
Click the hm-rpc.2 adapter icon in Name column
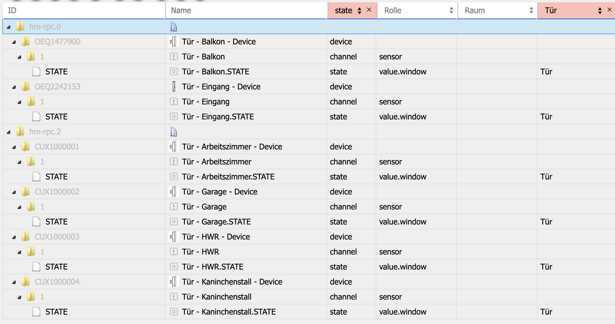(x=174, y=132)
